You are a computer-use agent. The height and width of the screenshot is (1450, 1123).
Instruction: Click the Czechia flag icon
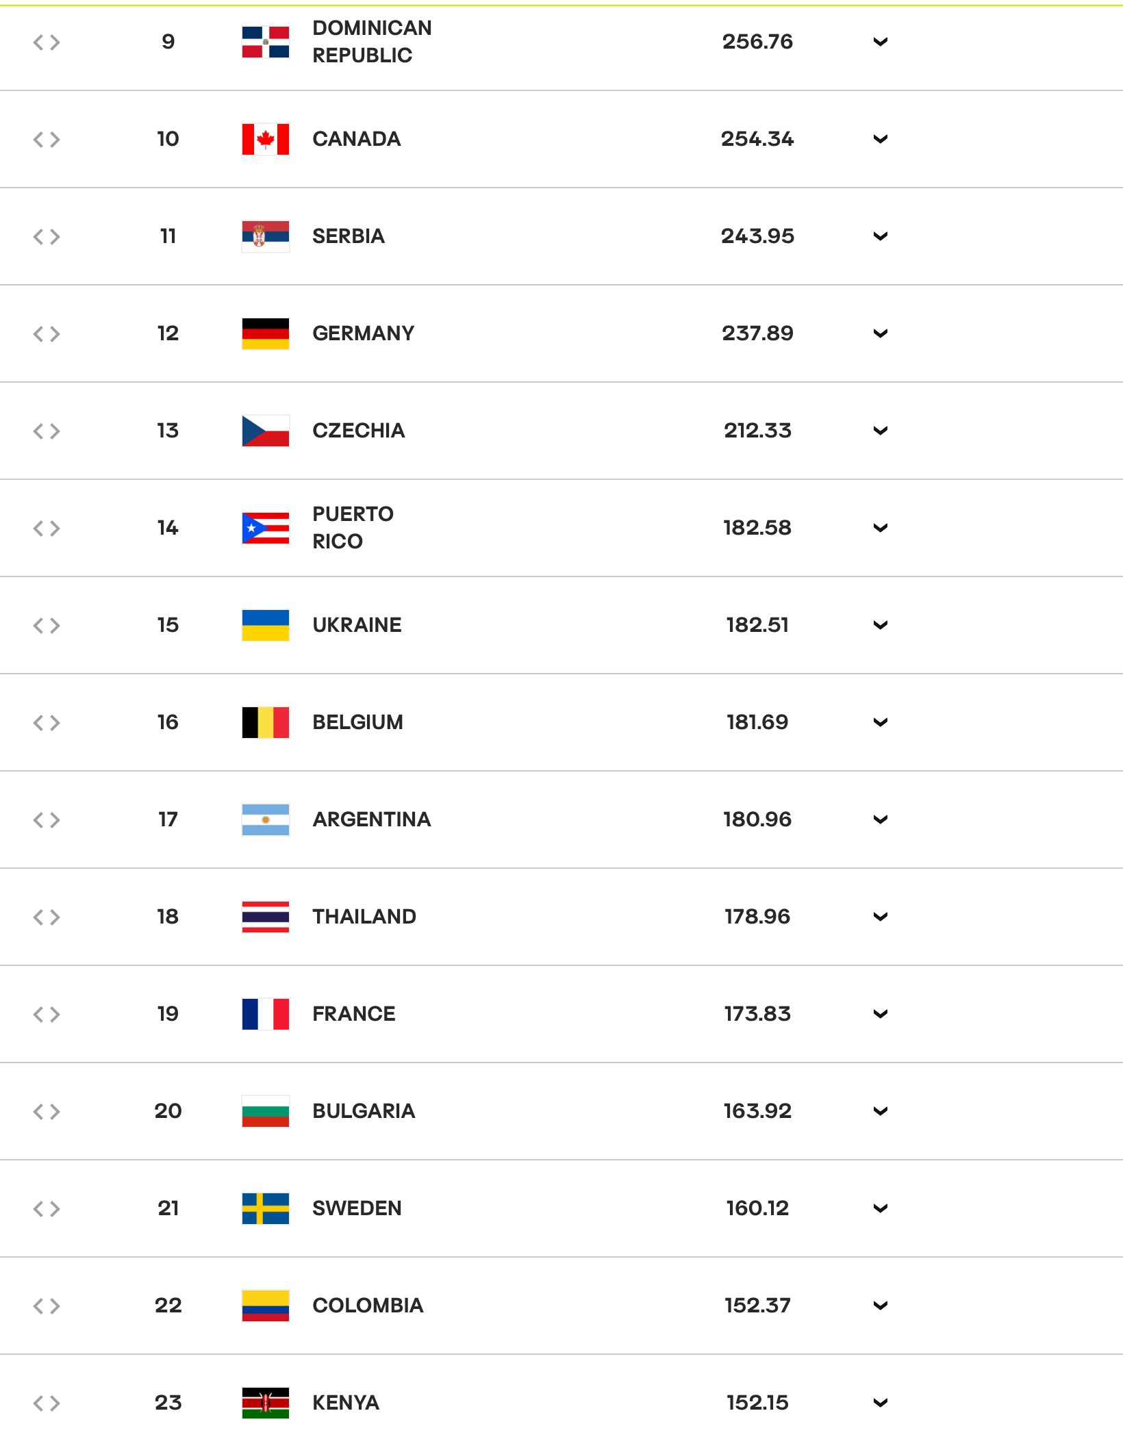click(x=266, y=431)
